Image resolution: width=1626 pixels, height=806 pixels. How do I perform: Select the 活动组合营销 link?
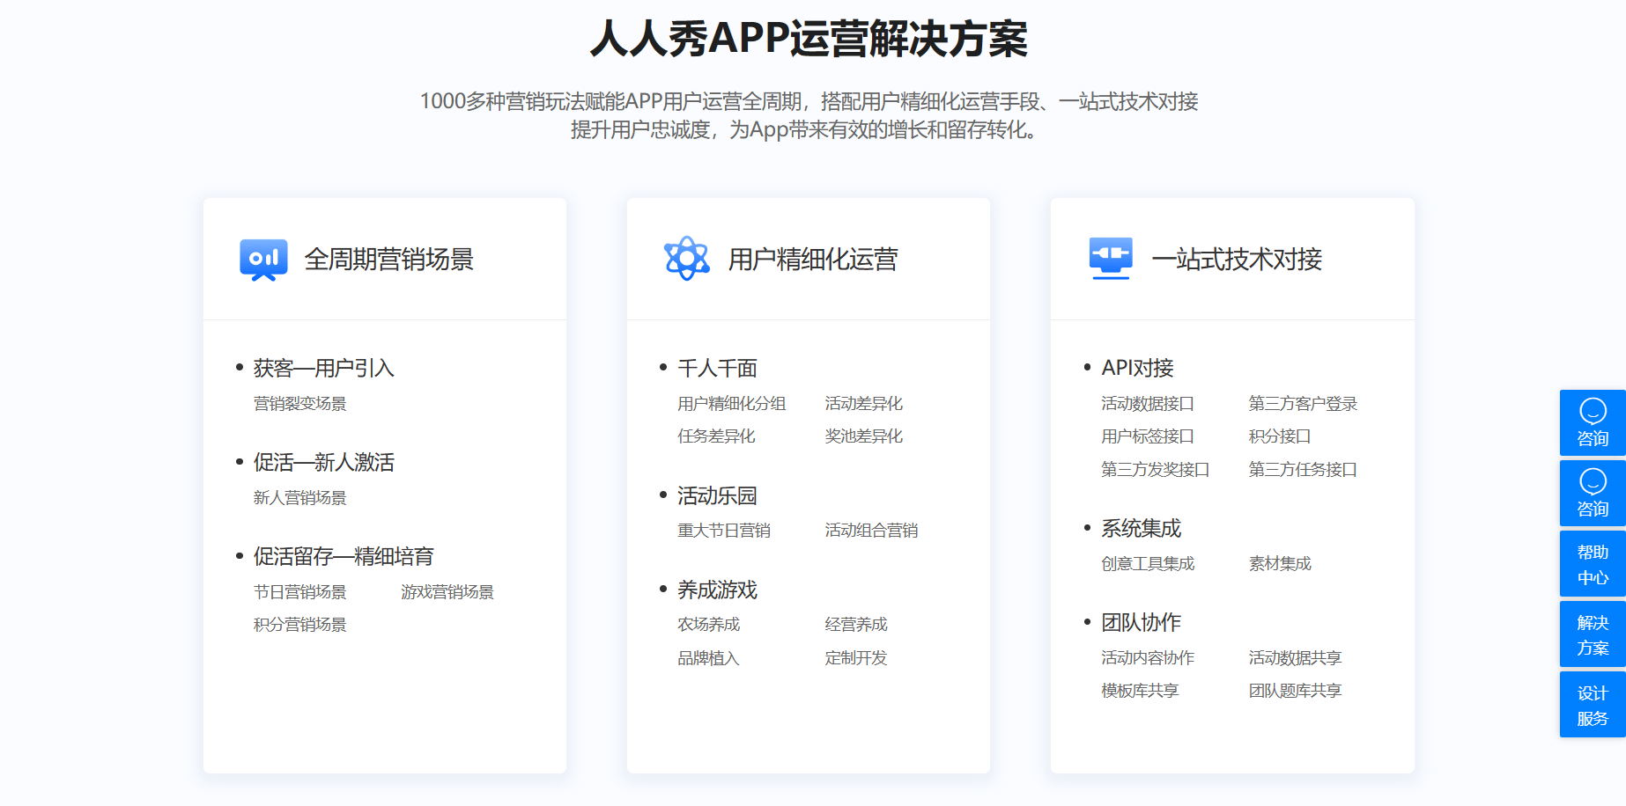pyautogui.click(x=871, y=531)
